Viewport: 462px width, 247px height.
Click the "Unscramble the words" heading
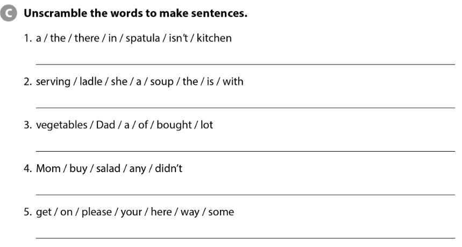pyautogui.click(x=136, y=13)
